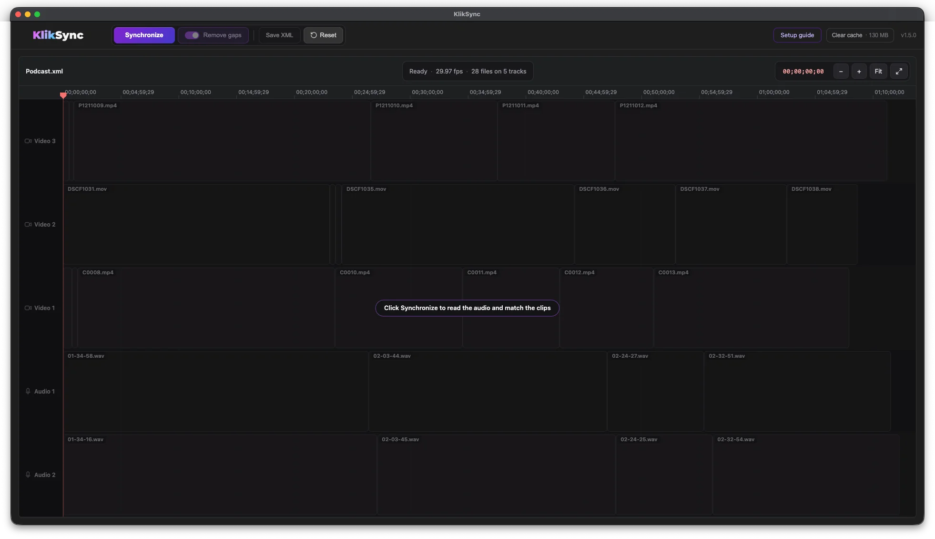Clear cache of 130 MB
This screenshot has height=539, width=935.
860,35
